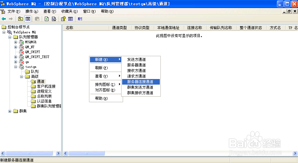
Task: Click the Refresh toolbar icon
Action: (x=47, y=19)
